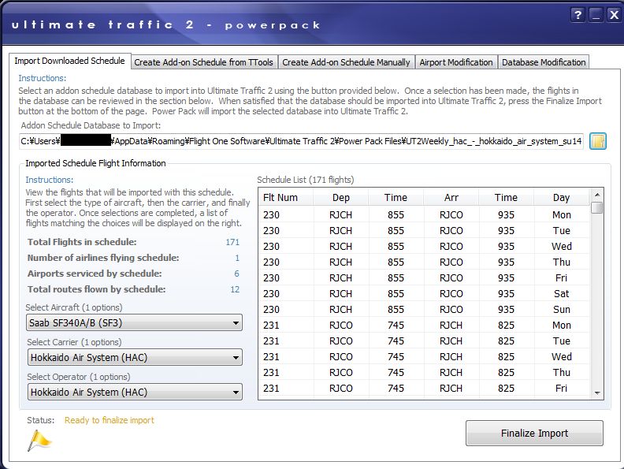Select flight 231 row for Tue

pos(424,341)
